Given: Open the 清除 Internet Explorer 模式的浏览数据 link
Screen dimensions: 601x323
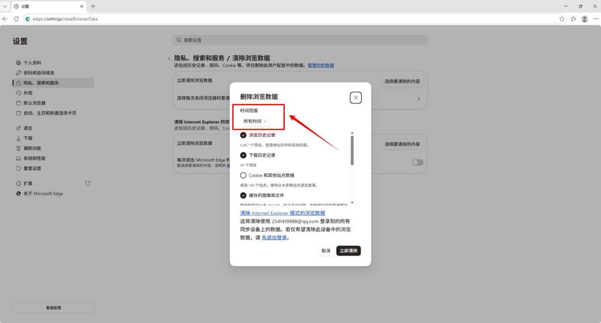Looking at the screenshot, I should (282, 213).
